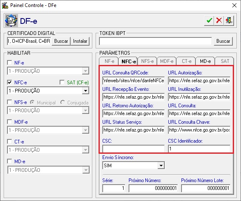241x201 pixels.
Task: Click the URL Autorização field
Action: [x=199, y=81]
